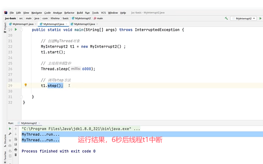Click the build hammer icon in top toolbar
This screenshot has height=164, width=263.
(226, 18)
